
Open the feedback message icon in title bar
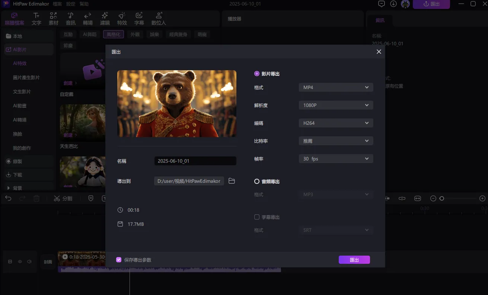381,4
